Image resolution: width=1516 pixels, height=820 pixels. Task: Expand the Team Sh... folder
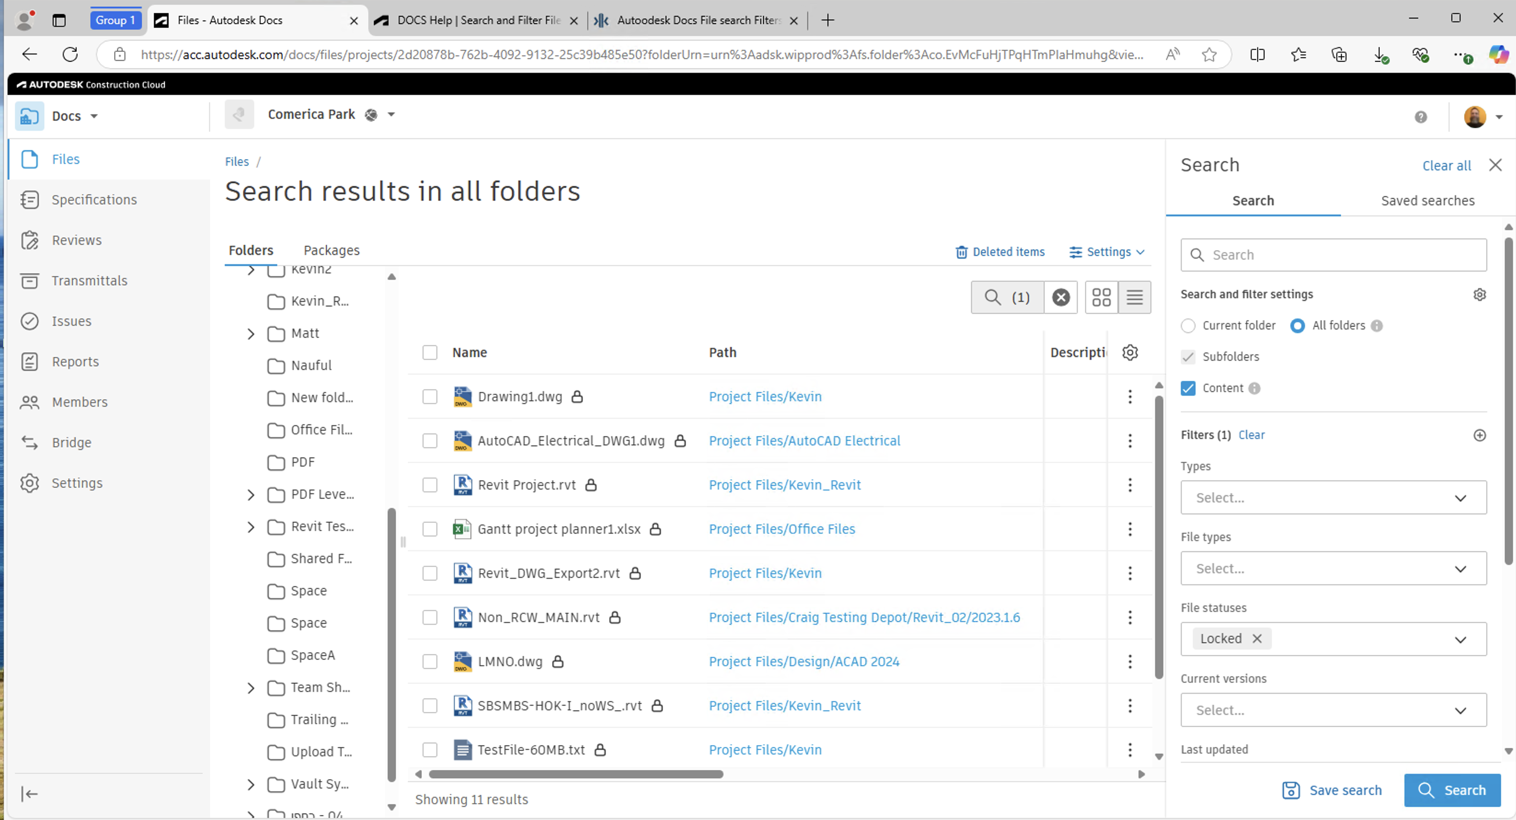pyautogui.click(x=251, y=687)
